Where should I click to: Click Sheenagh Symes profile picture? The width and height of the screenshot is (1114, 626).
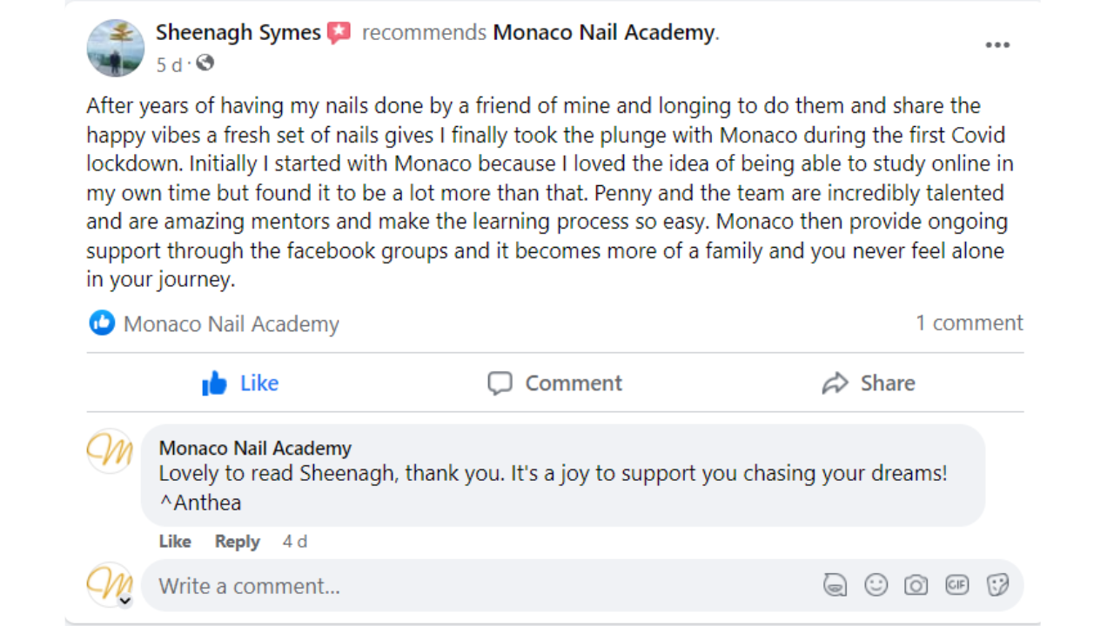pos(116,48)
